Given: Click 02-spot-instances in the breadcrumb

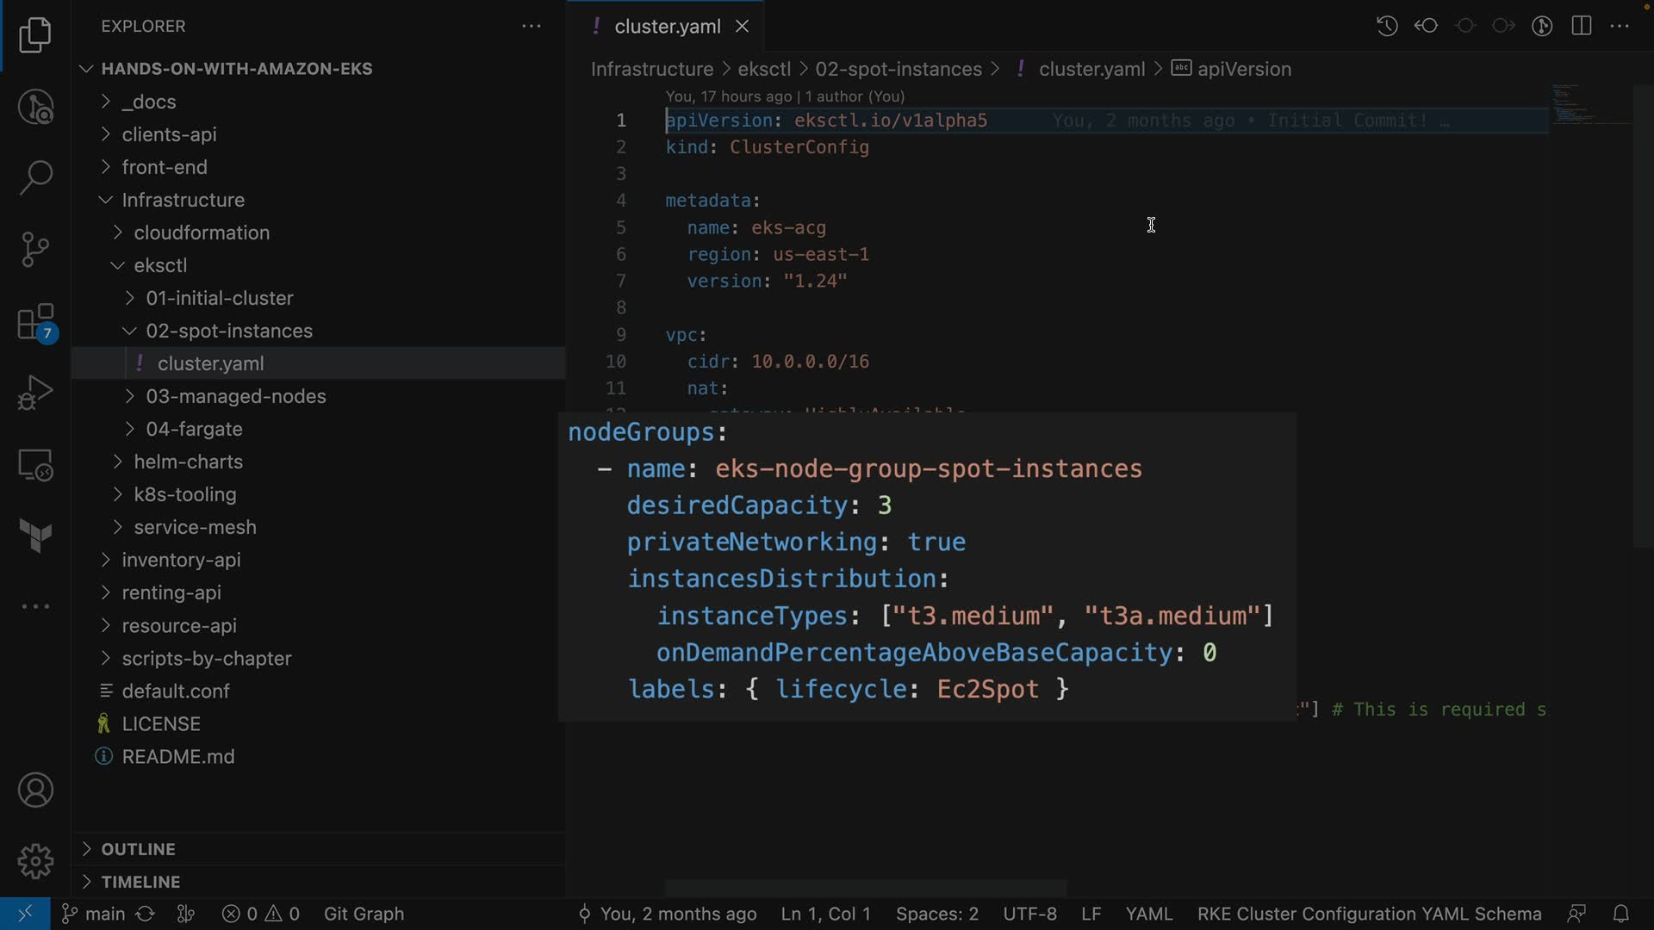Looking at the screenshot, I should tap(898, 69).
